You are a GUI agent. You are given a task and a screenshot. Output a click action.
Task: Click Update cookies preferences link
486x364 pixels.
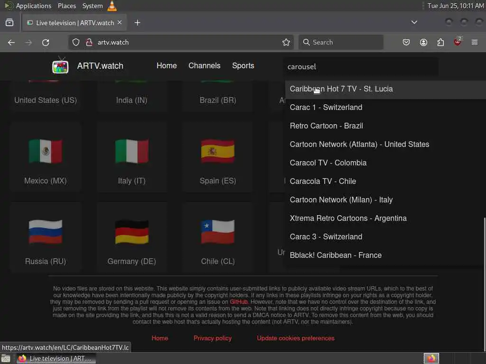[296, 338]
